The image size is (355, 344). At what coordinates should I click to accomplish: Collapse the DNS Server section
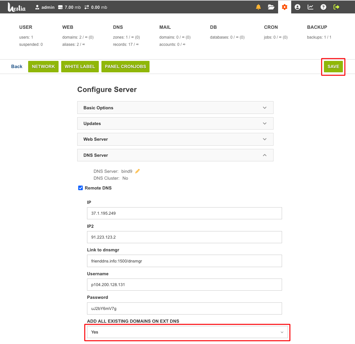click(x=175, y=155)
